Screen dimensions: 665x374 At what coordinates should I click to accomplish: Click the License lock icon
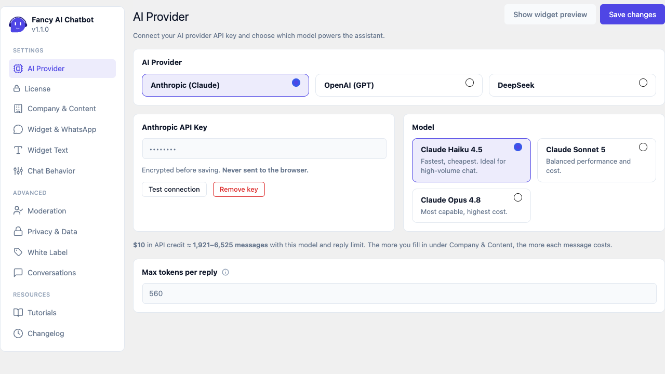17,89
